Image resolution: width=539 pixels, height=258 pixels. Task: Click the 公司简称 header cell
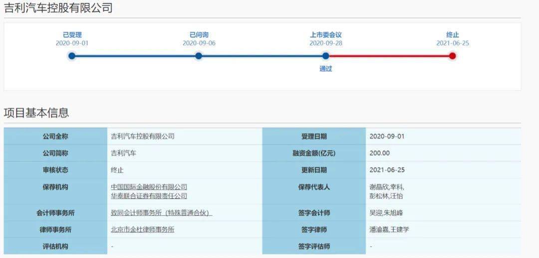click(x=55, y=153)
